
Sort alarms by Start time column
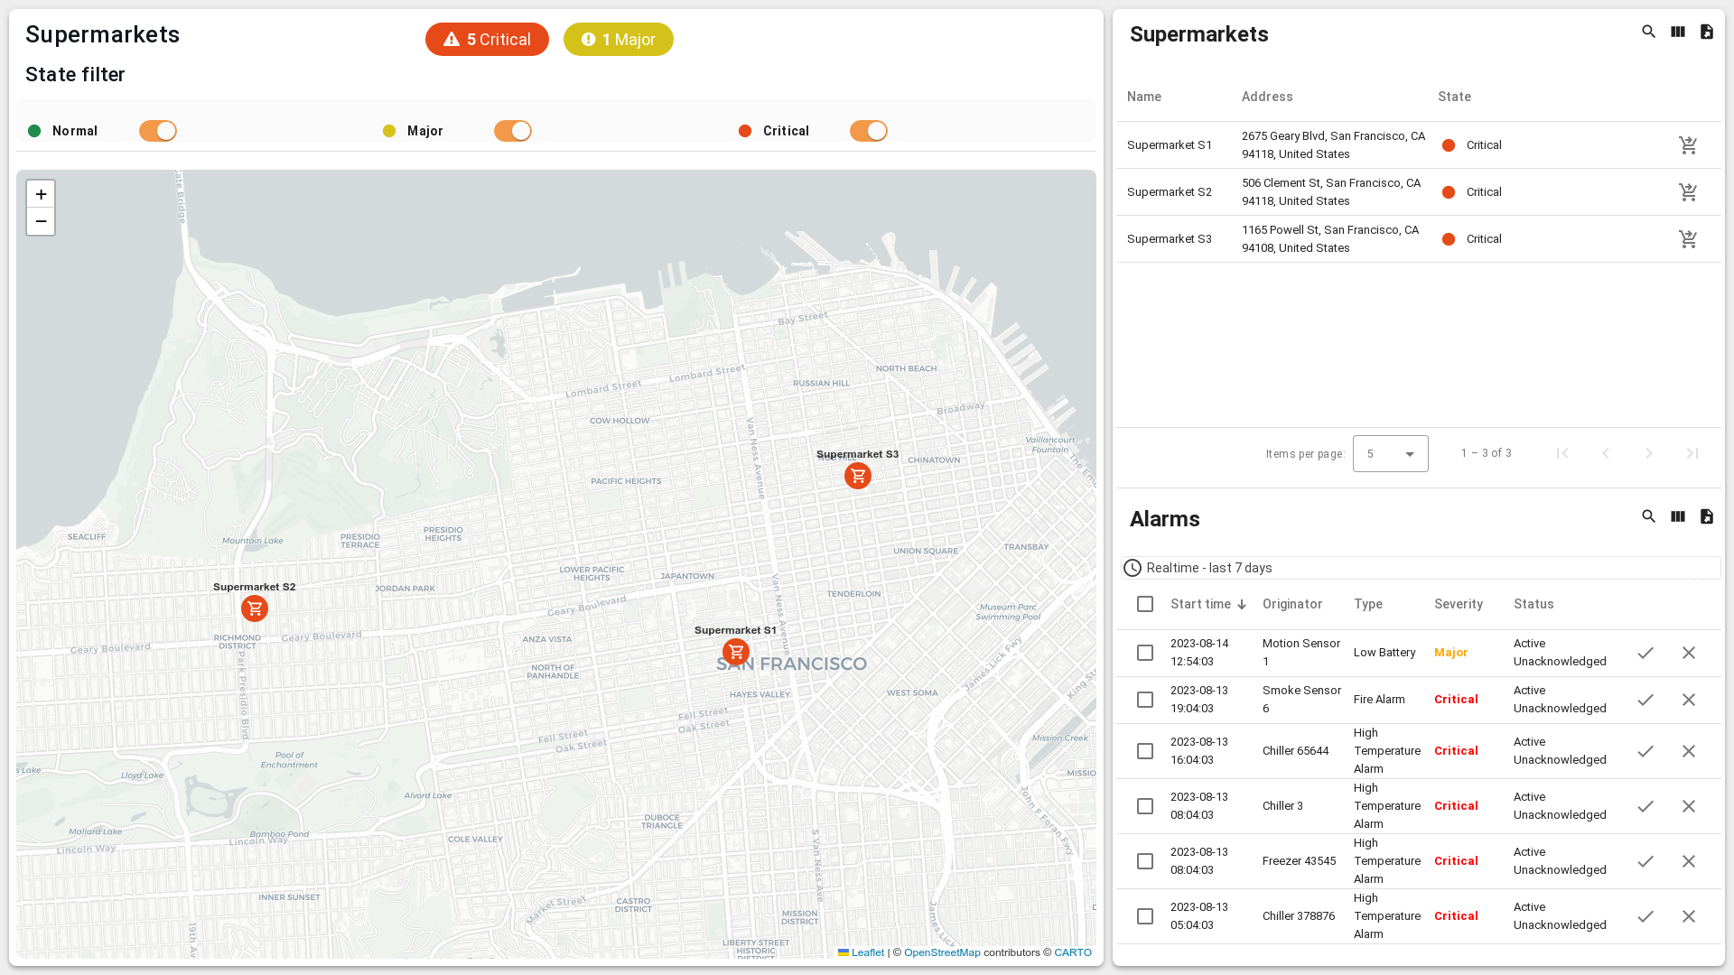pos(1200,604)
